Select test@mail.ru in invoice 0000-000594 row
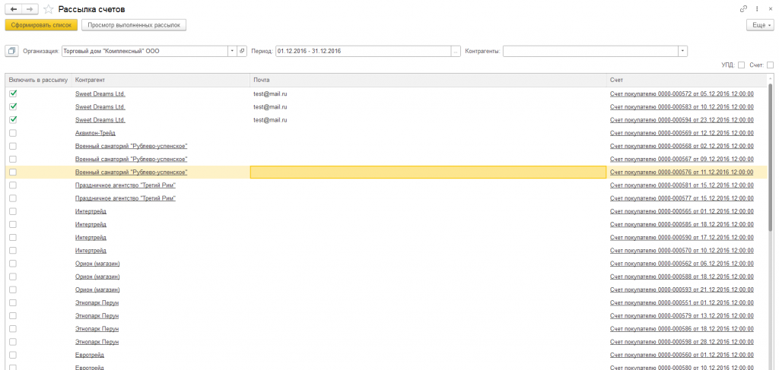 pyautogui.click(x=270, y=119)
